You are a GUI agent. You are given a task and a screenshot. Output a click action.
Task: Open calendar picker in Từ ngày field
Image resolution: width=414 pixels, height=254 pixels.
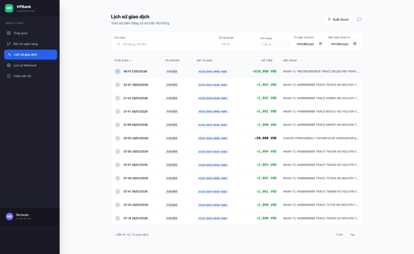321,44
